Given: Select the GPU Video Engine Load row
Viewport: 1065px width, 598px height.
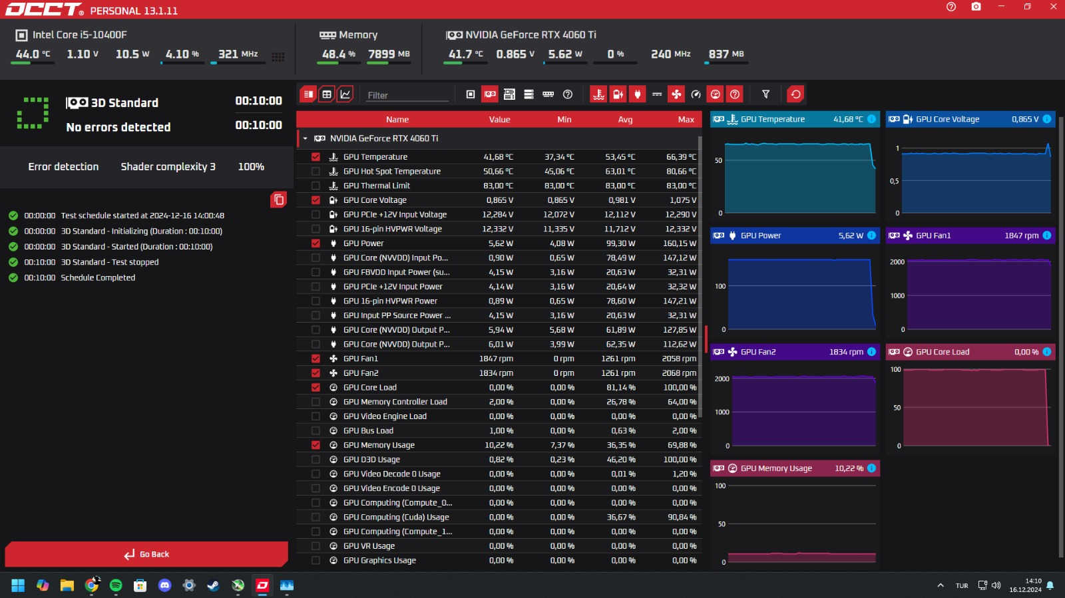Looking at the screenshot, I should 499,416.
